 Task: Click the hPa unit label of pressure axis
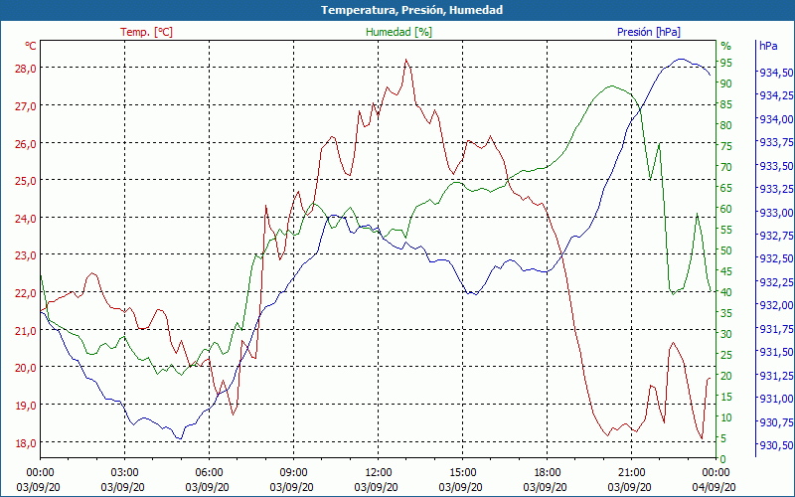(768, 46)
